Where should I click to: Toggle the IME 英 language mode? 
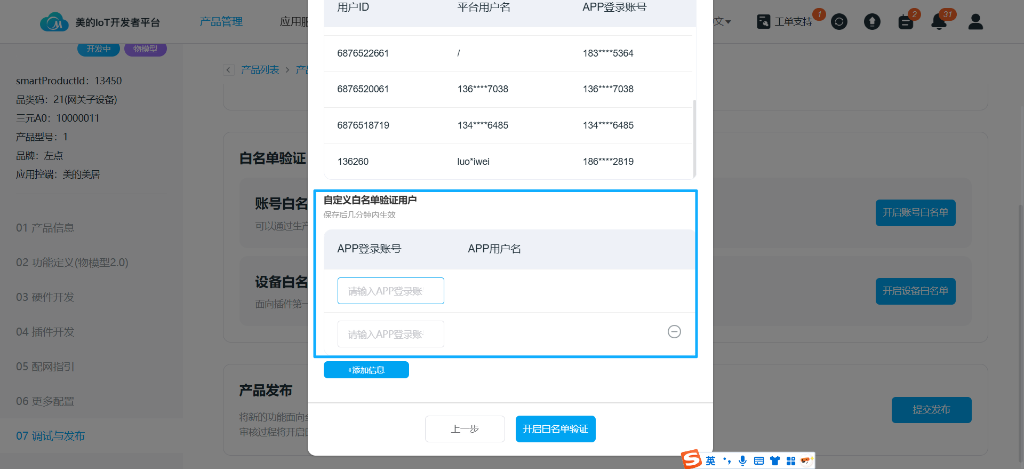click(x=711, y=460)
